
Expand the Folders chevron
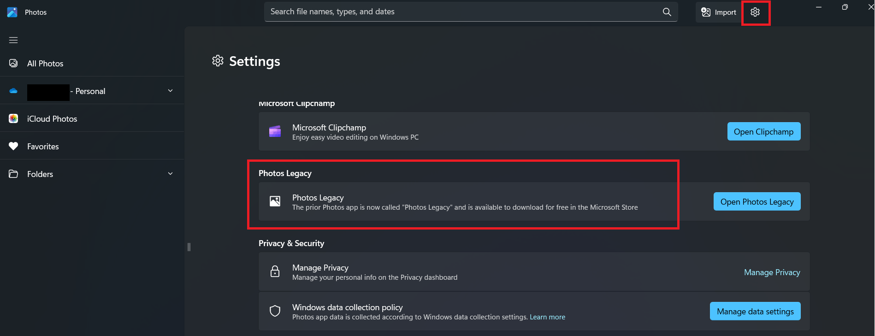point(170,174)
